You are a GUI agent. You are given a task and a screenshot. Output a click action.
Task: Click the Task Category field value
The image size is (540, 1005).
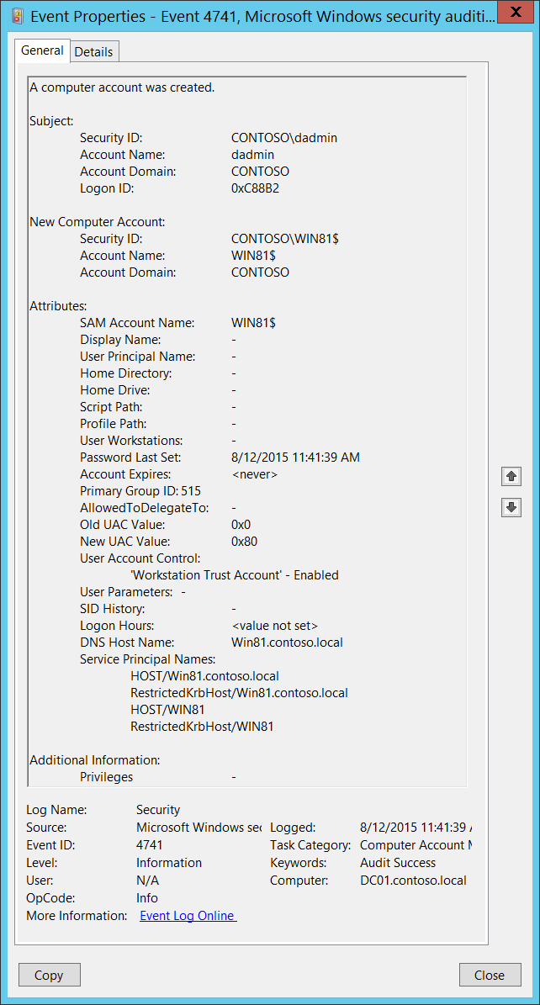(x=416, y=845)
